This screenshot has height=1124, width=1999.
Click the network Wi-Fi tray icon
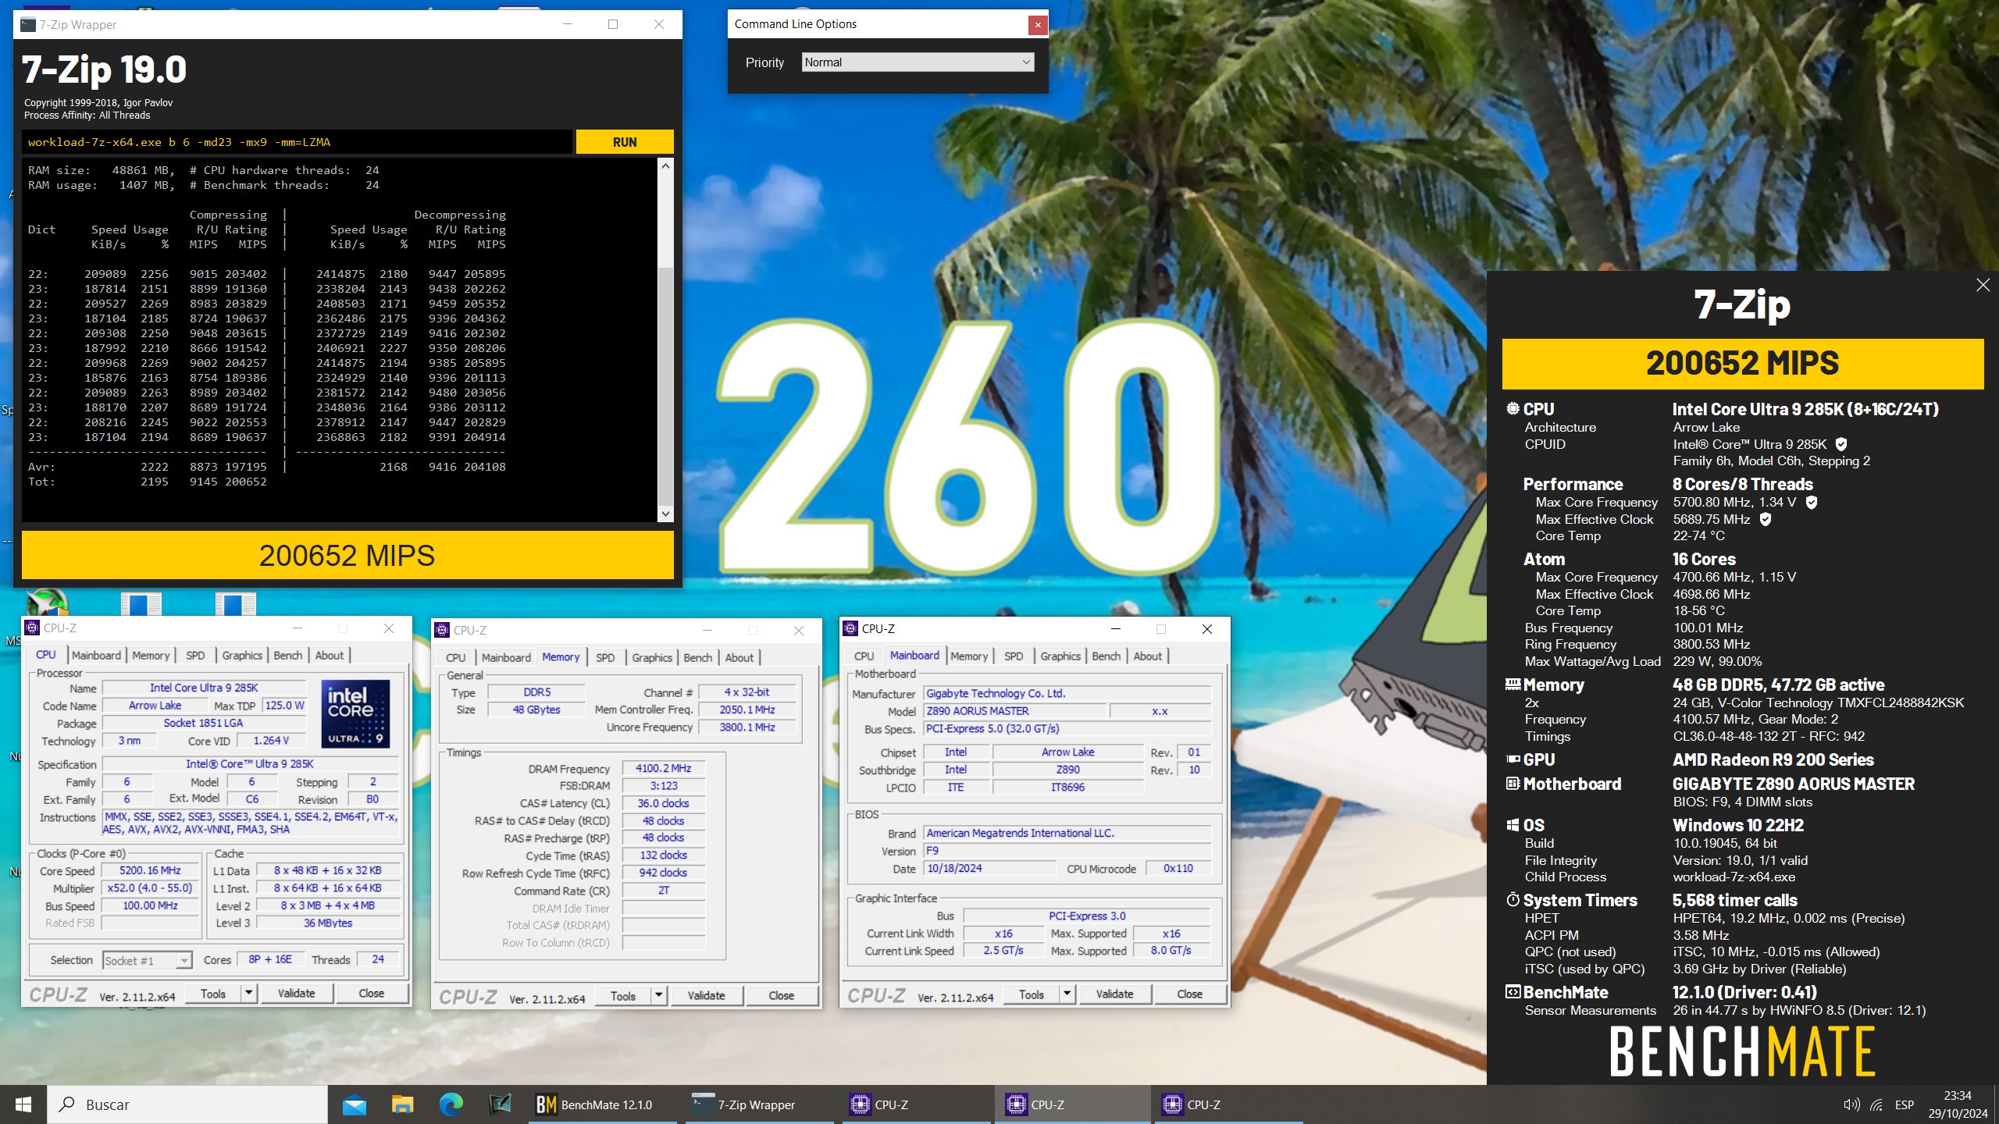pyautogui.click(x=1876, y=1104)
